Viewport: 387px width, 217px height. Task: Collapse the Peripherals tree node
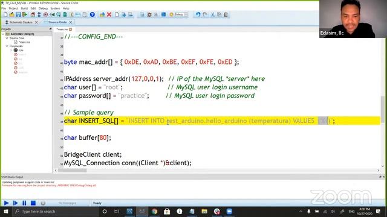[x=7, y=46]
